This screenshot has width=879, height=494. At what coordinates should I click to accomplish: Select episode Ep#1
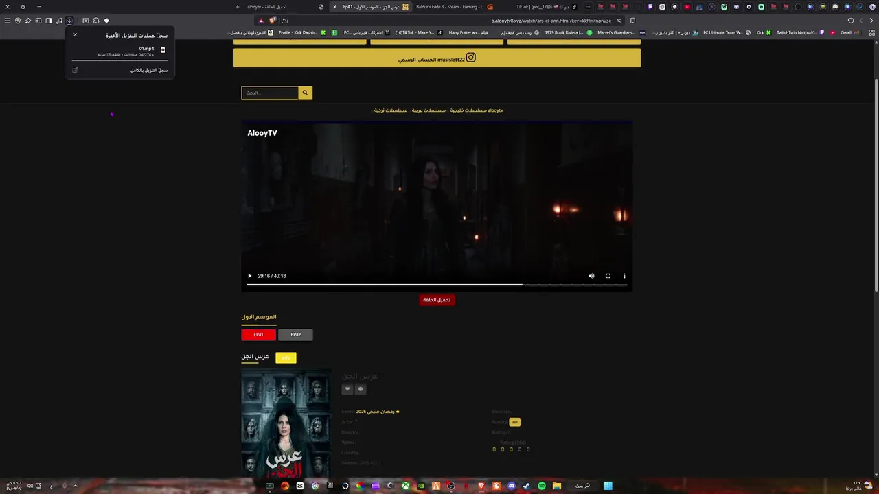(x=258, y=335)
